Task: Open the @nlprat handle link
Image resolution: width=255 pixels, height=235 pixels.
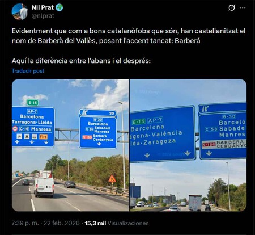Action: (42, 16)
